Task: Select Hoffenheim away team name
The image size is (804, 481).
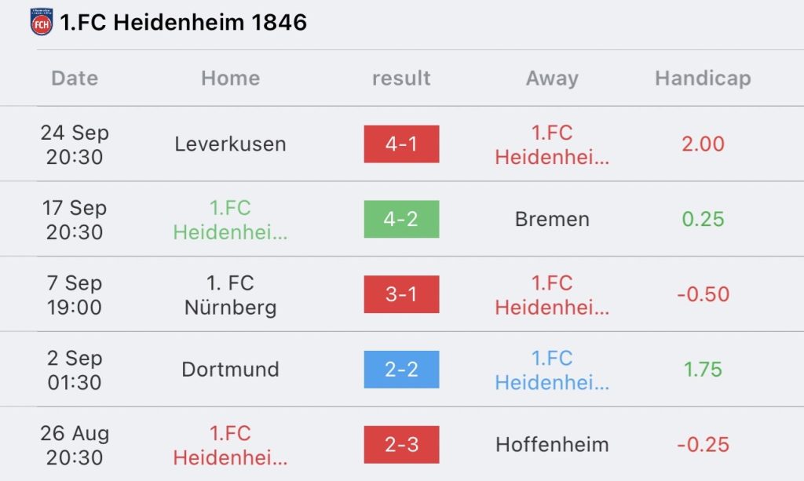Action: (x=552, y=445)
